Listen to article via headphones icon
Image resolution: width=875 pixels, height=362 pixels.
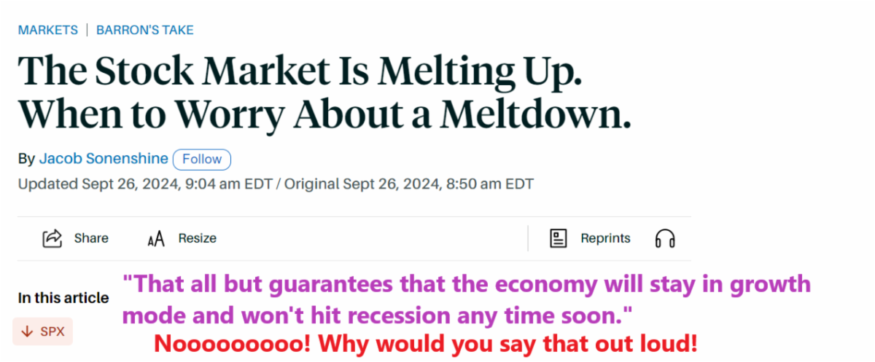tap(665, 239)
